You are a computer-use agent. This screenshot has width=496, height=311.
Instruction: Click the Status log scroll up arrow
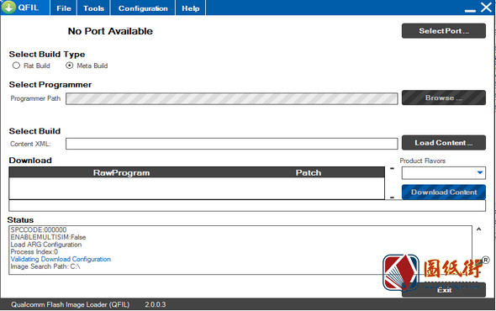tap(479, 229)
